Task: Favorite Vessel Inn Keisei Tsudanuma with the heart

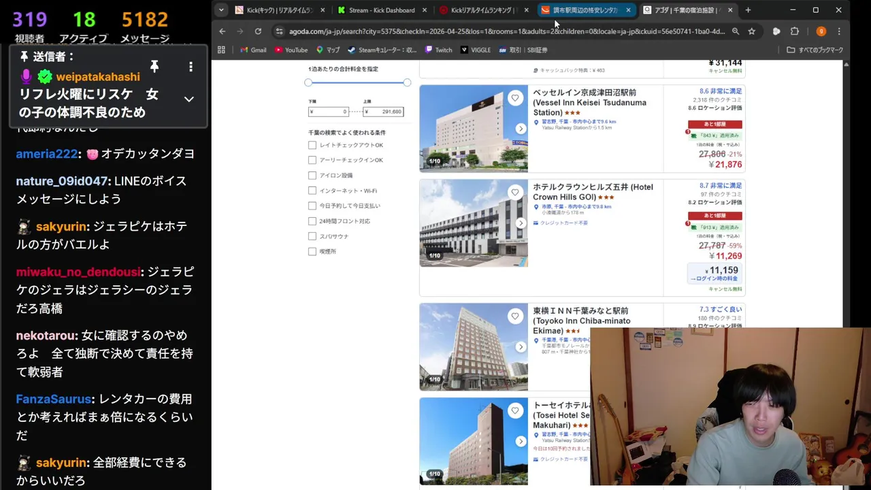Action: pos(515,98)
